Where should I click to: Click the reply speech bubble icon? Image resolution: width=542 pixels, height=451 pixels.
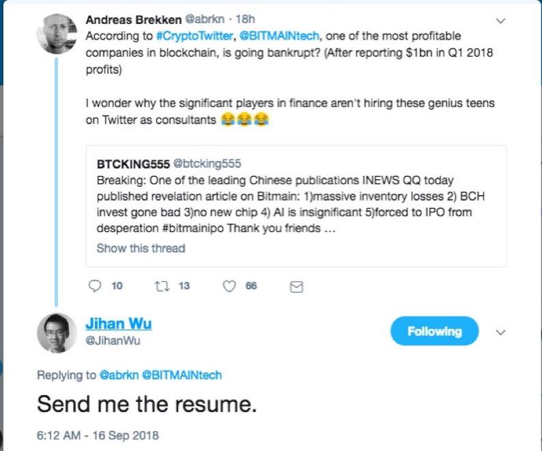96,287
